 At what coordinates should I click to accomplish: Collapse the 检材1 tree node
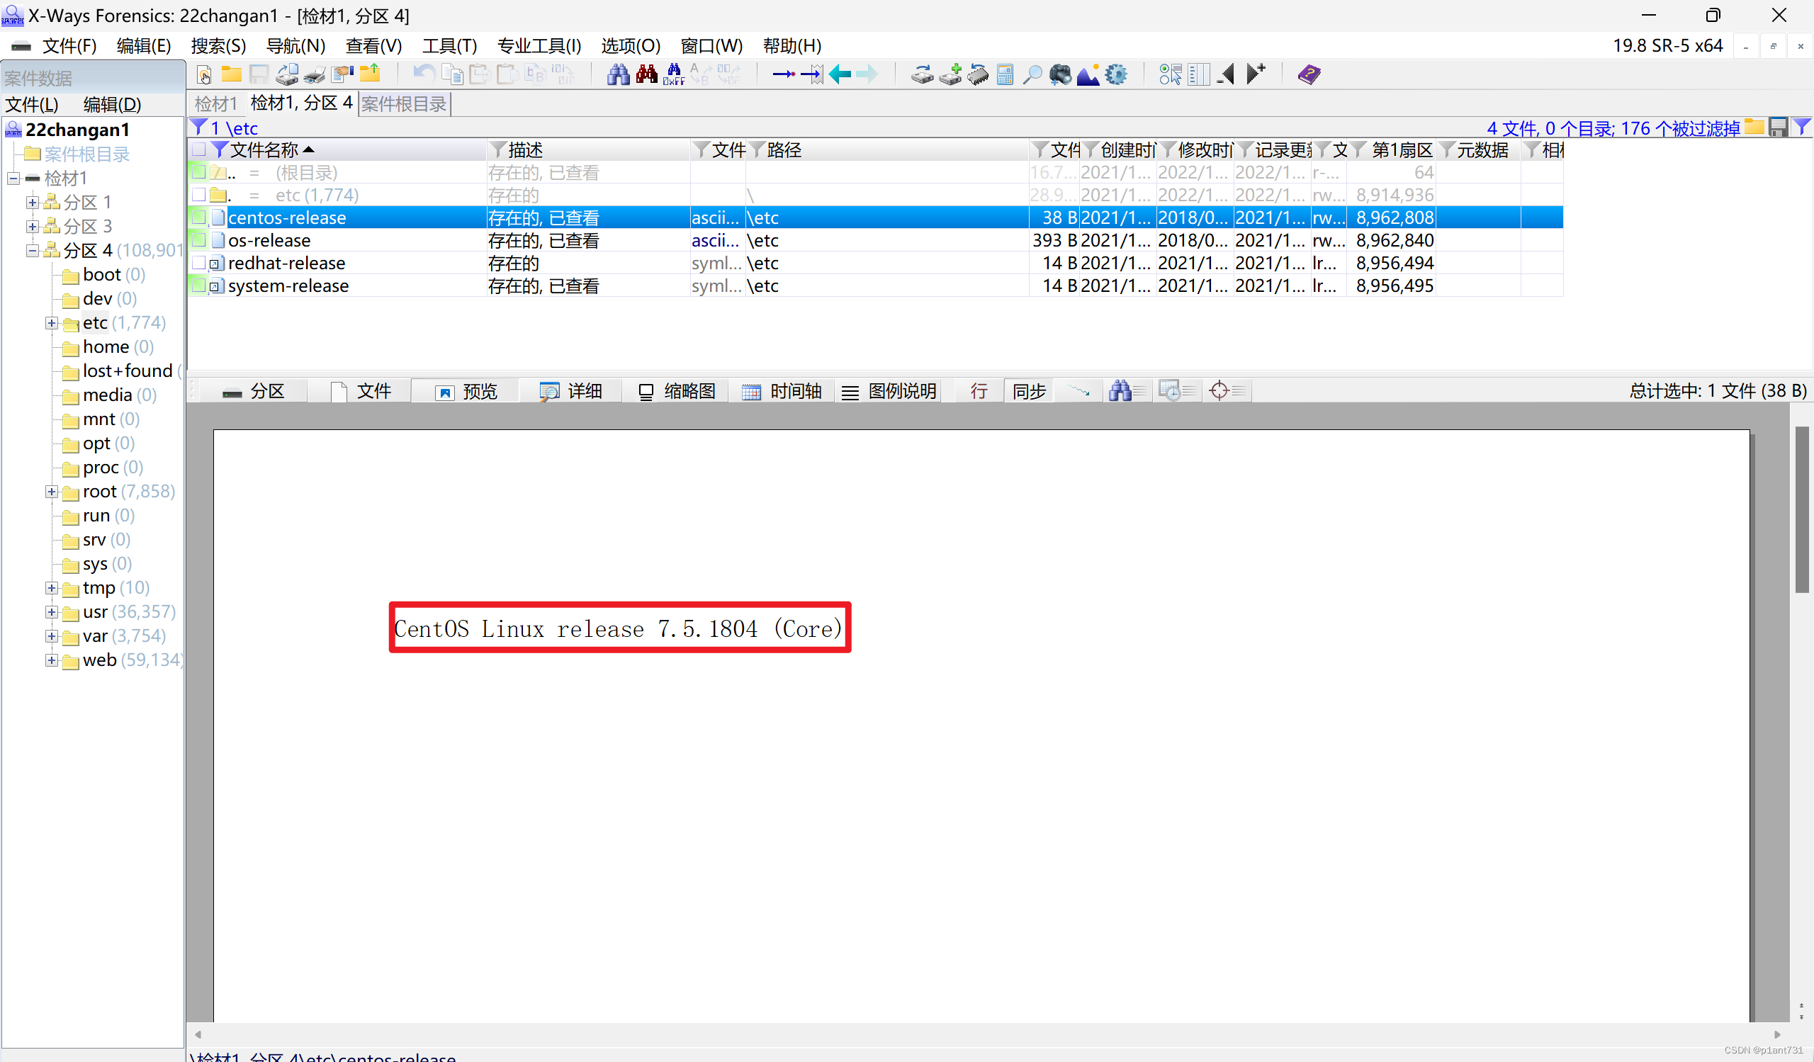click(13, 179)
